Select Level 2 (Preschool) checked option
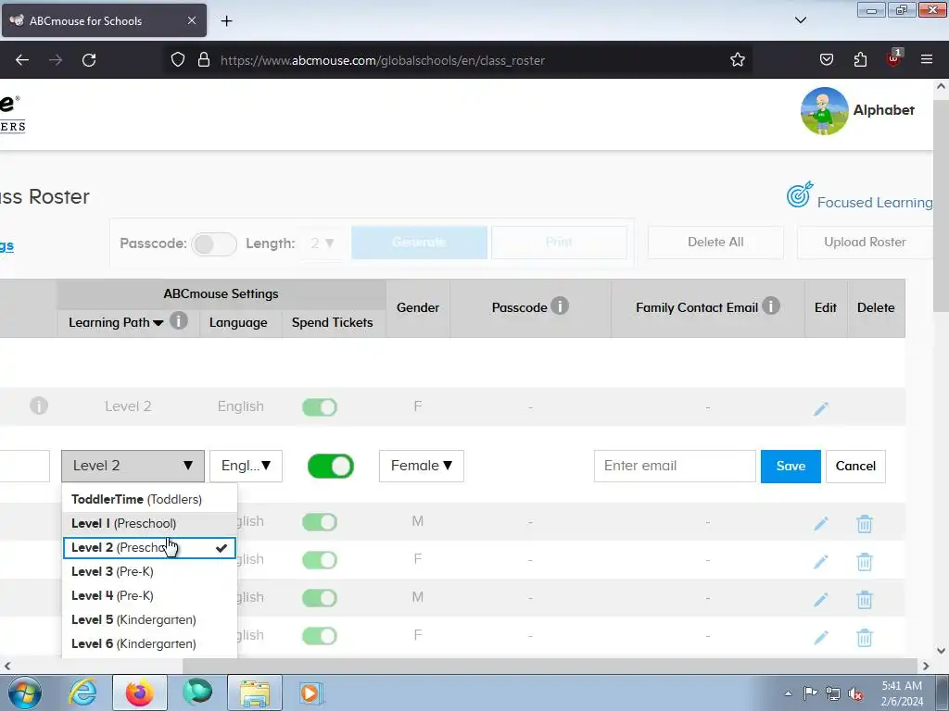The height and width of the screenshot is (711, 949). (149, 548)
